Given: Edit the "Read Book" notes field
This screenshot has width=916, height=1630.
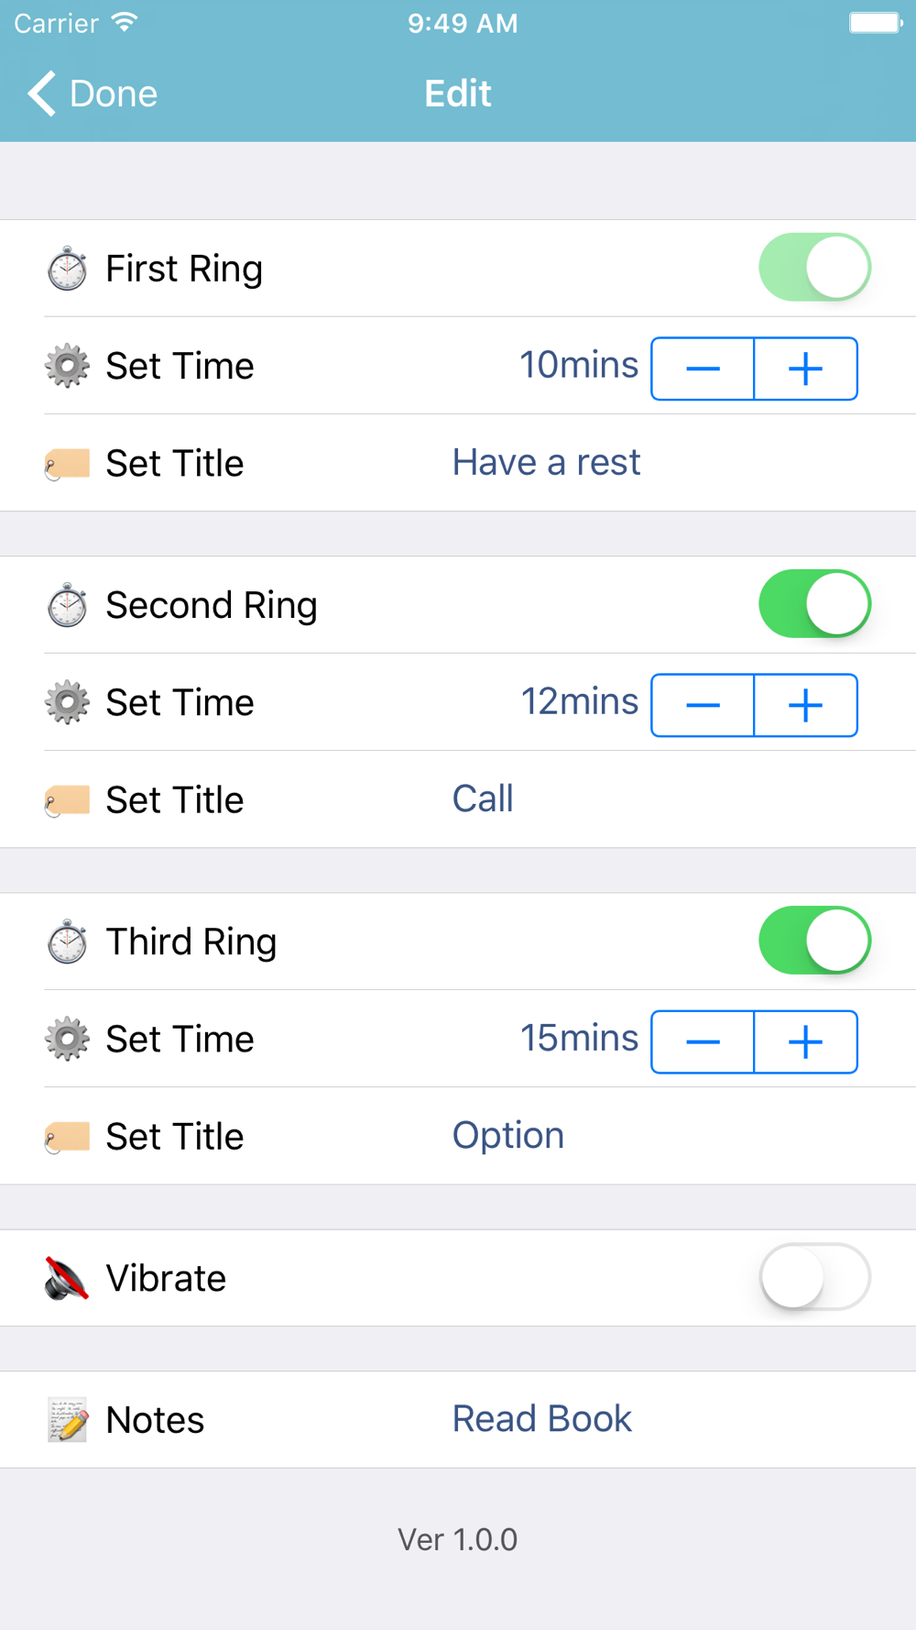Looking at the screenshot, I should (x=542, y=1419).
